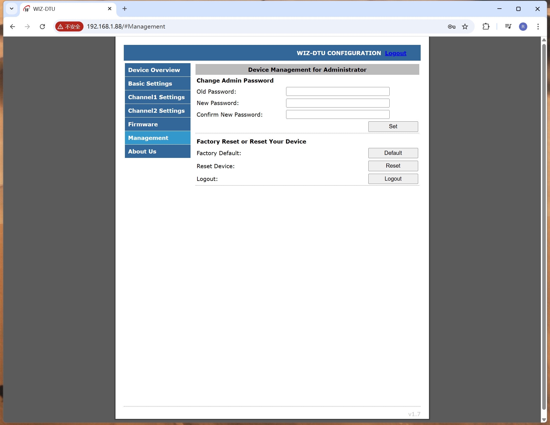Click the not-secure site warning badge
This screenshot has height=425, width=550.
pos(69,27)
